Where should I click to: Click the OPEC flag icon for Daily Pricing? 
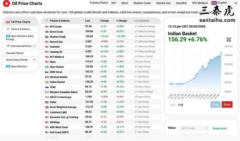(x=8, y=37)
